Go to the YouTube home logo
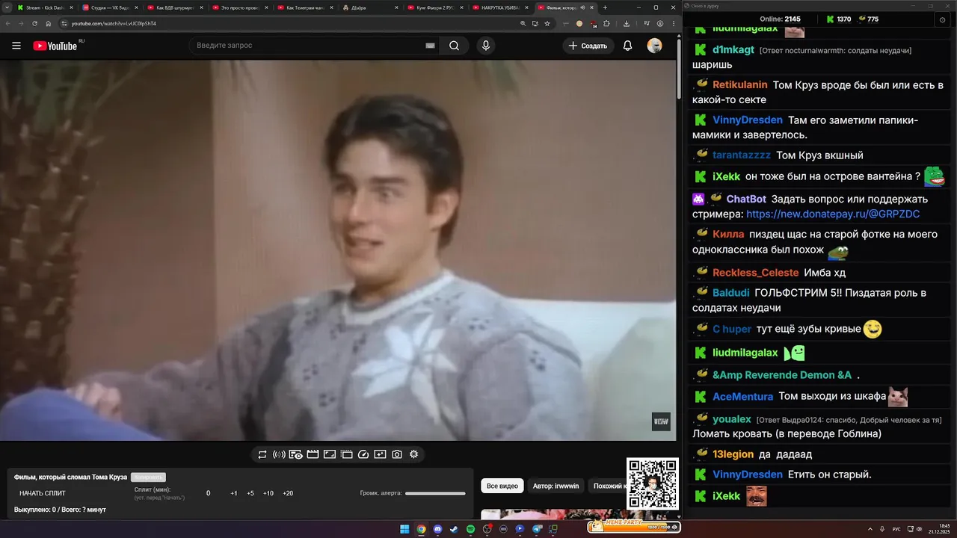957x538 pixels. pyautogui.click(x=55, y=46)
